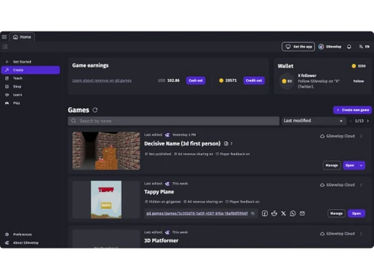Open options menu for Decisive Name game
This screenshot has width=374, height=280.
(x=361, y=136)
